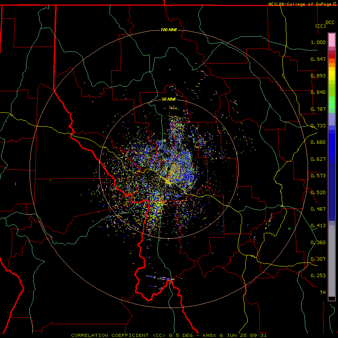
Task: Click the 0.360 legend value
Action: tap(318, 243)
